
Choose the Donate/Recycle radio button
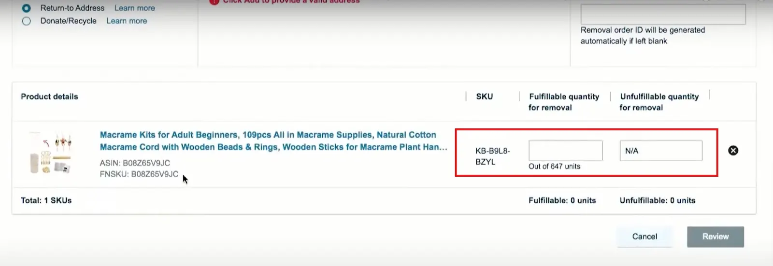(27, 21)
